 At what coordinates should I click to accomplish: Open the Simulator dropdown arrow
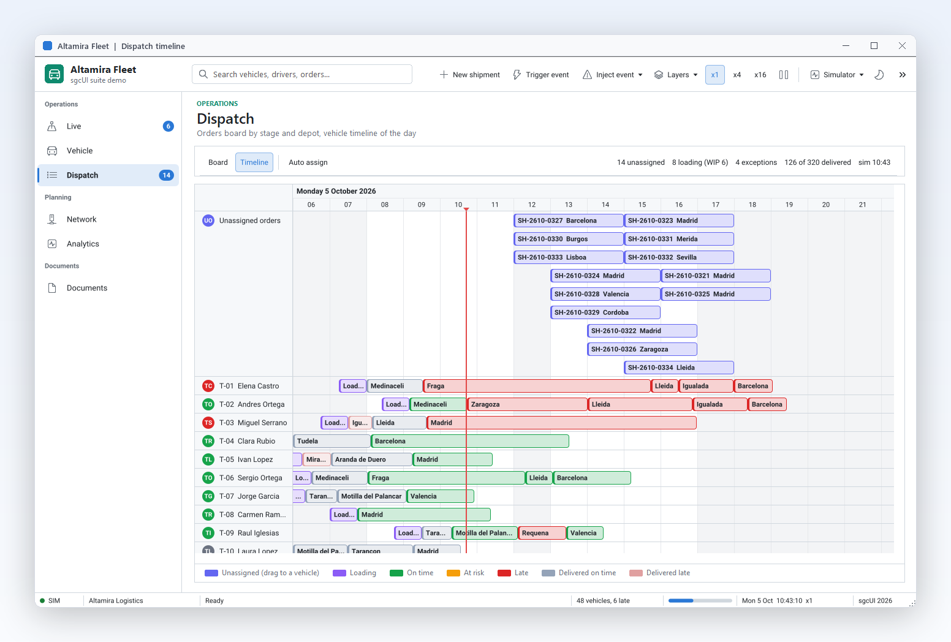pyautogui.click(x=862, y=75)
